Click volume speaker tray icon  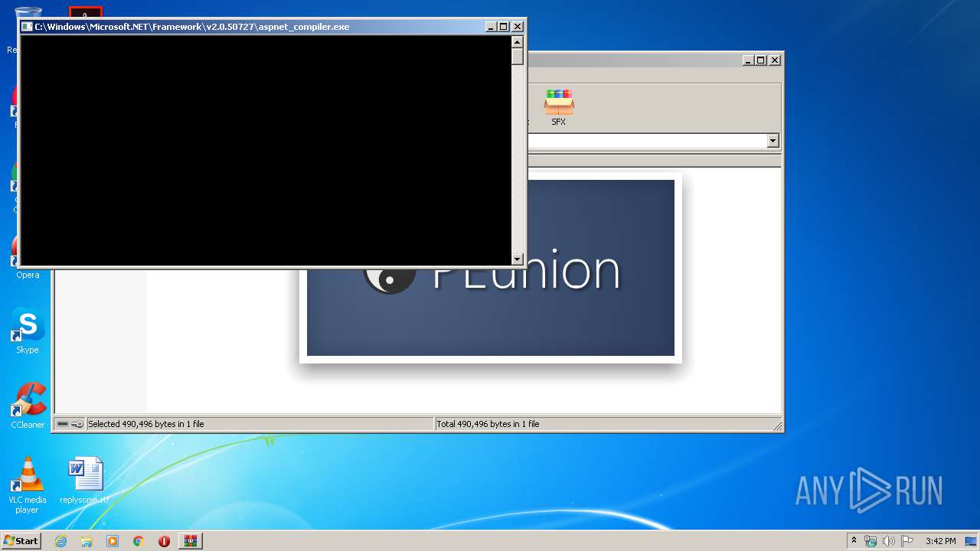889,541
